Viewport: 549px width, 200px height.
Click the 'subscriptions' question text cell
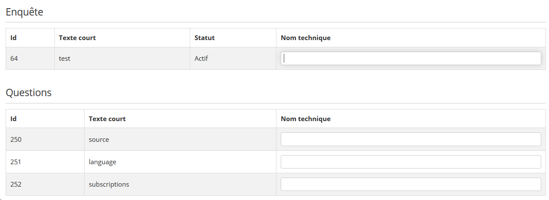point(109,184)
